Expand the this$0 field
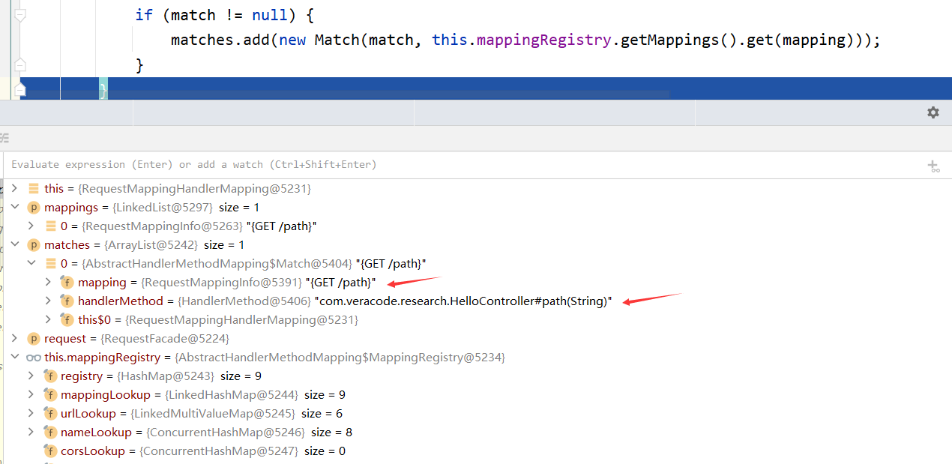The image size is (952, 464). pyautogui.click(x=48, y=319)
